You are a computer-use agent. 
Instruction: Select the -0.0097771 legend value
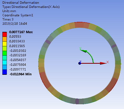(18, 70)
